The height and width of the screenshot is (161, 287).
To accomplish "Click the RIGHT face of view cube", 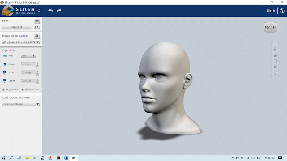I will coord(268,28).
